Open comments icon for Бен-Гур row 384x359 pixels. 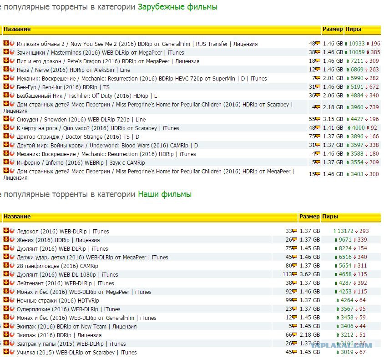pos(318,87)
